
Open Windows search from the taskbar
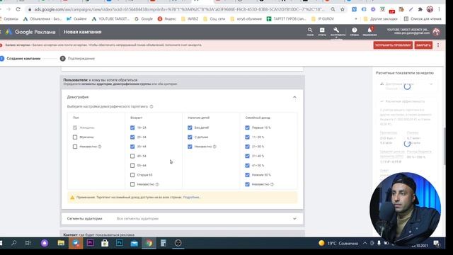(14, 243)
